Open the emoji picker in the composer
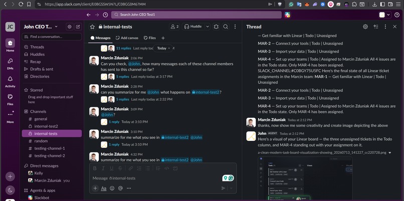The width and height of the screenshot is (404, 201). coord(112,188)
